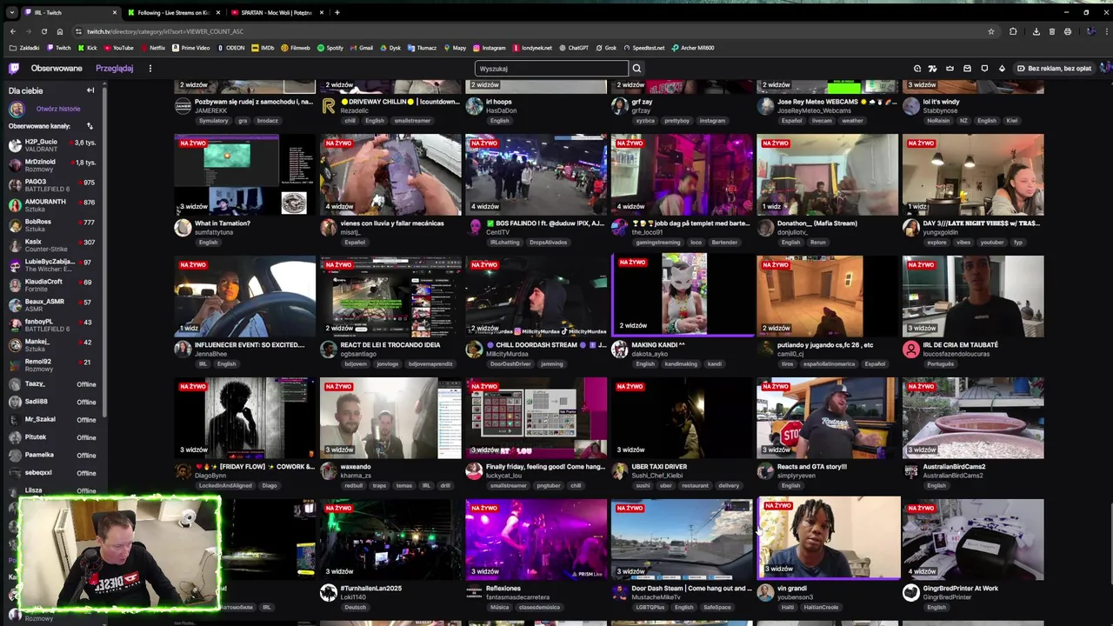1113x626 pixels.
Task: Open CHILL DOORDASH STREAM thumbnail
Action: point(536,296)
